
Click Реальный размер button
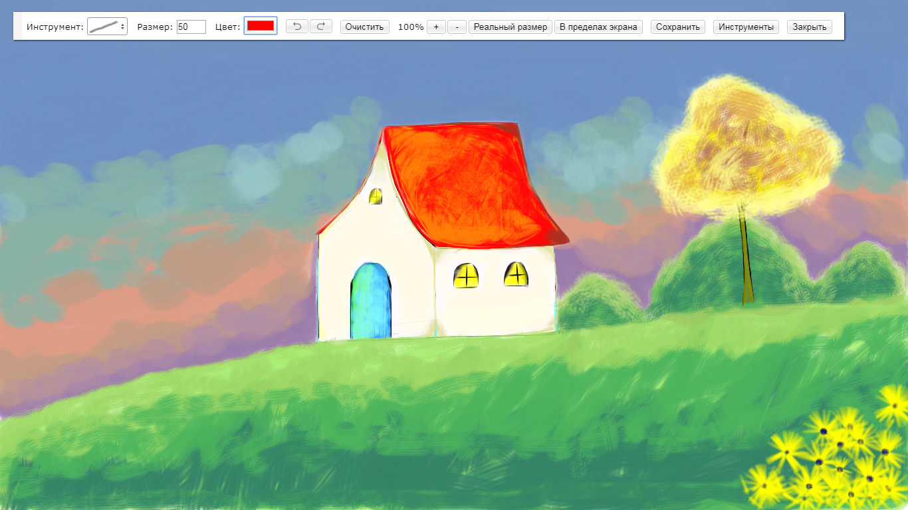pos(511,27)
